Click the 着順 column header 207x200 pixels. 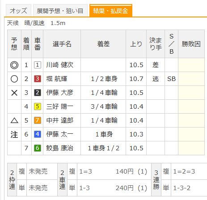click(26, 44)
